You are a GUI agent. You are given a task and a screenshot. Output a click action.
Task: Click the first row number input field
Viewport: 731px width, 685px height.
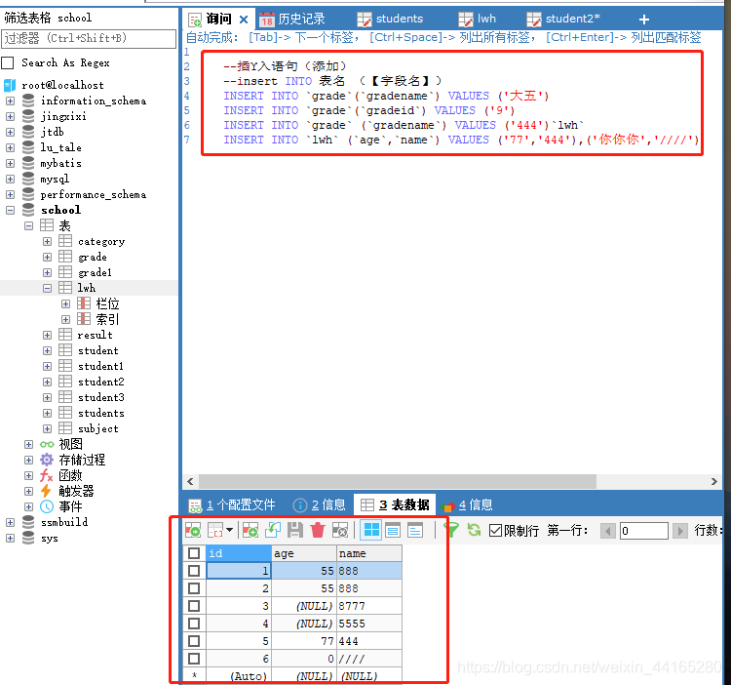click(x=644, y=531)
